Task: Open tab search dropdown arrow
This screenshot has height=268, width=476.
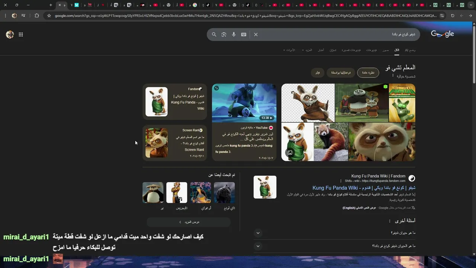Action: [x=470, y=5]
